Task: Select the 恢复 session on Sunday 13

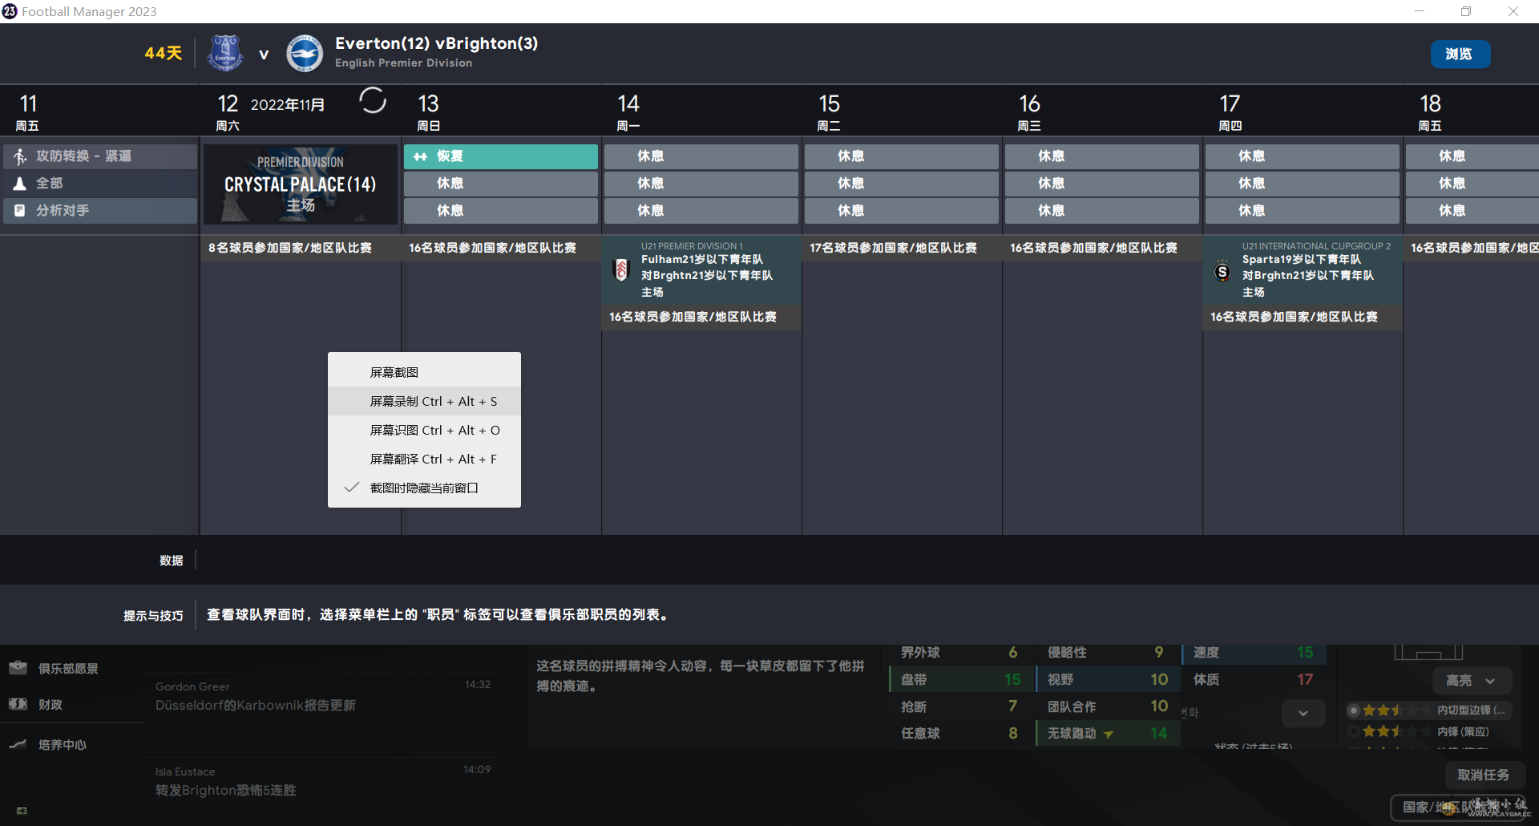Action: (500, 156)
